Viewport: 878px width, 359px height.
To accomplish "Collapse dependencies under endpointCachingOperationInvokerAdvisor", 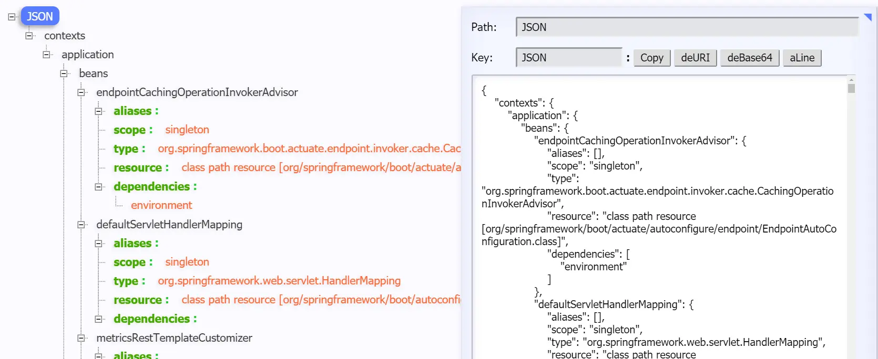I will click(98, 187).
